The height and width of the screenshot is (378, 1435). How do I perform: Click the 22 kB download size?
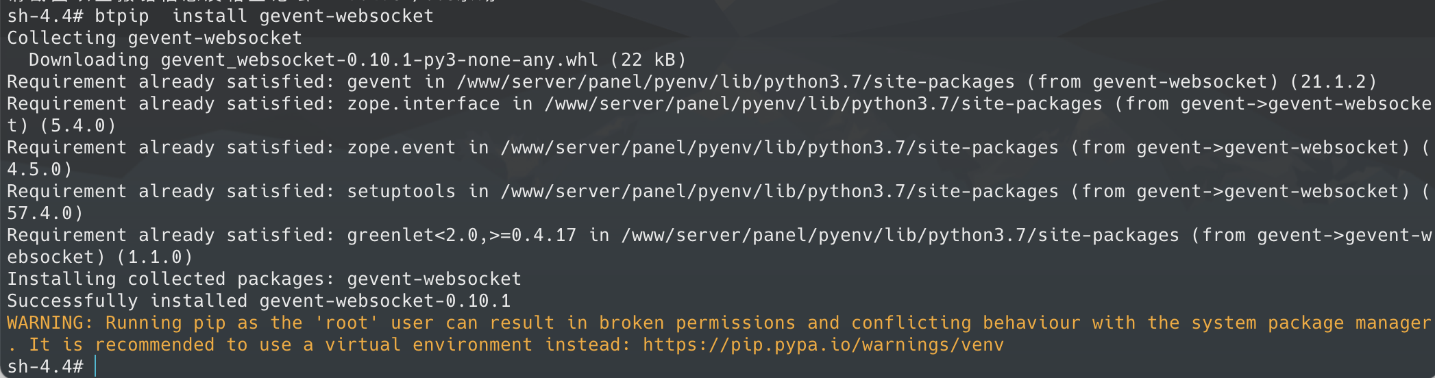tap(648, 60)
